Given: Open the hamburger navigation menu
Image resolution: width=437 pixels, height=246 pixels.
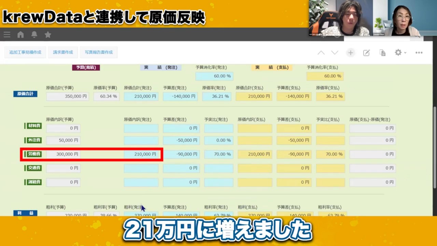Looking at the screenshot, I should point(7,35).
